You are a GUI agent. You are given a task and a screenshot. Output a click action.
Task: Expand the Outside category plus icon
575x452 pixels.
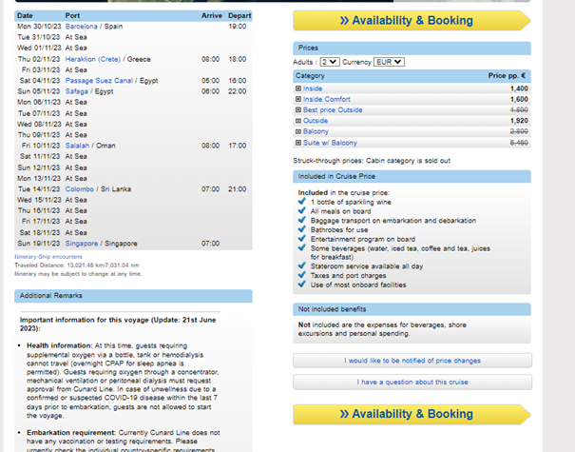(x=298, y=121)
